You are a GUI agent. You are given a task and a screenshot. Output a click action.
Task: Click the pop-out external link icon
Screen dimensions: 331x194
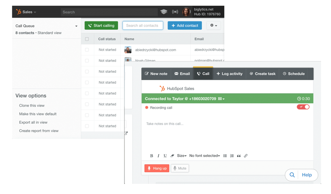[x=126, y=133]
